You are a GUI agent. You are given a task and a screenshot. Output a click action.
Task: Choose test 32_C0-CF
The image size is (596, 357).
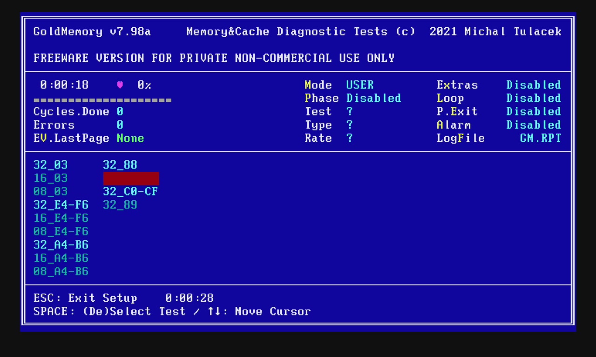[130, 192]
